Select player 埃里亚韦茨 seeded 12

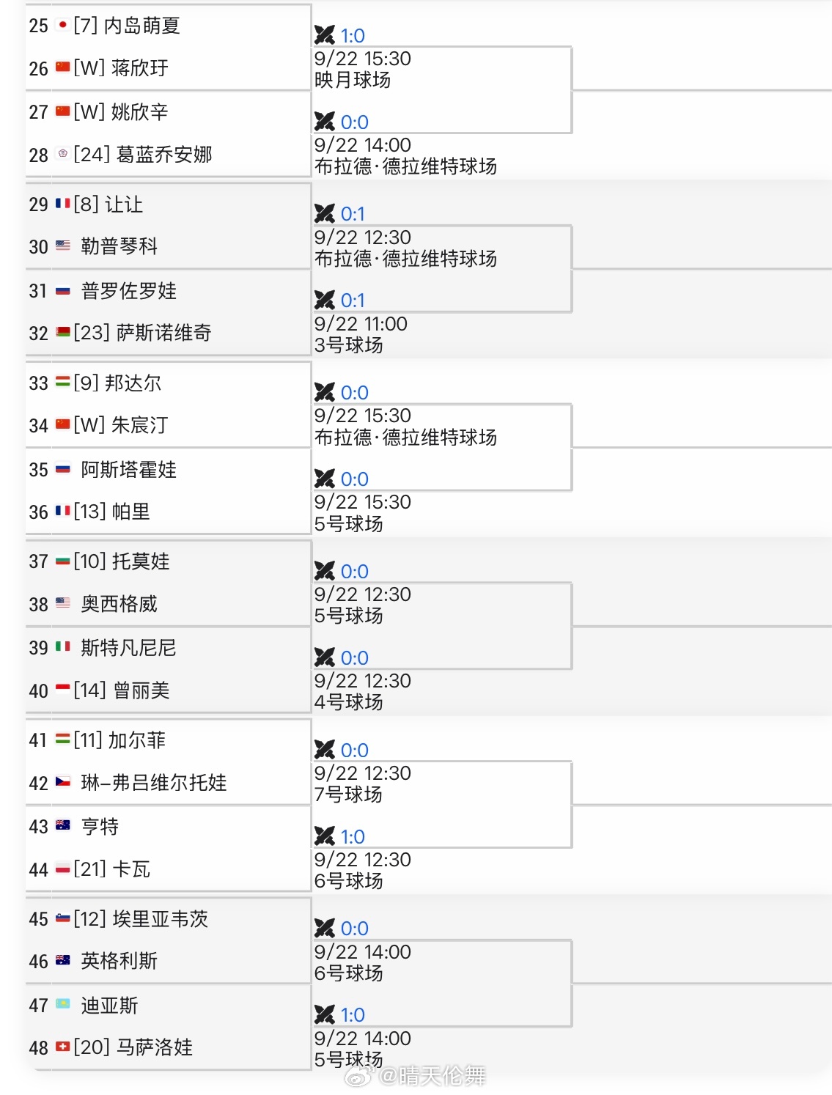pos(141,919)
